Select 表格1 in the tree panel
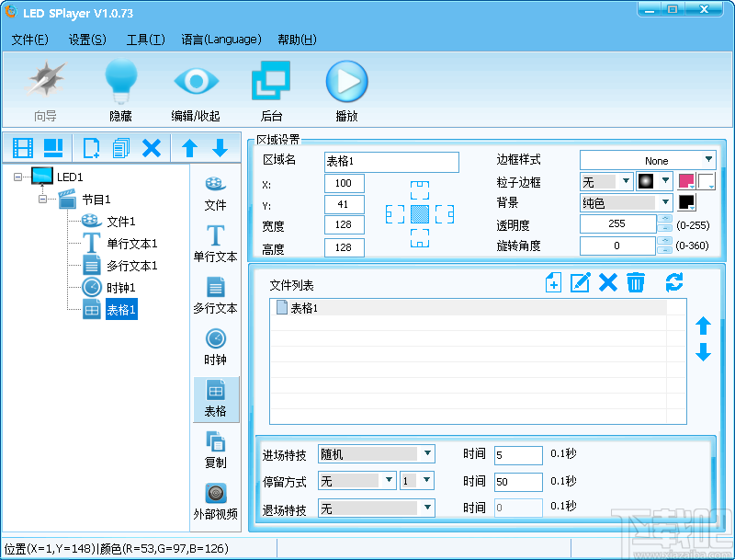Image resolution: width=735 pixels, height=560 pixels. click(x=121, y=309)
